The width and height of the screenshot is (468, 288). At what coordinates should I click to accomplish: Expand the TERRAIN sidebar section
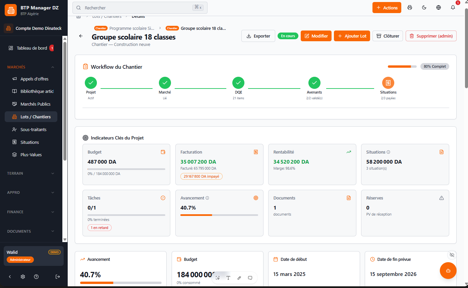31,173
